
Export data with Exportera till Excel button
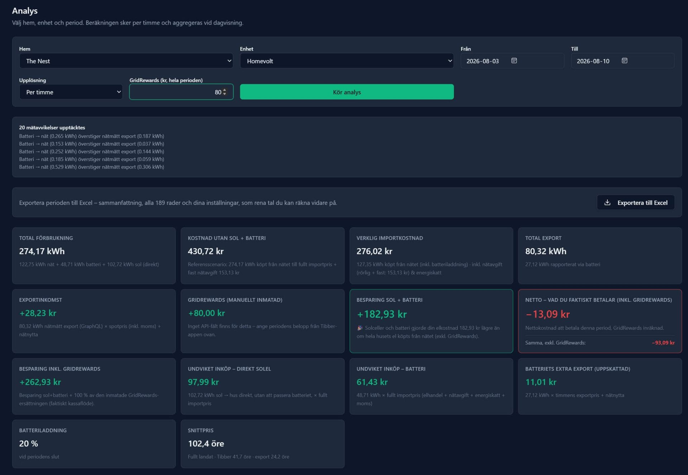click(636, 203)
